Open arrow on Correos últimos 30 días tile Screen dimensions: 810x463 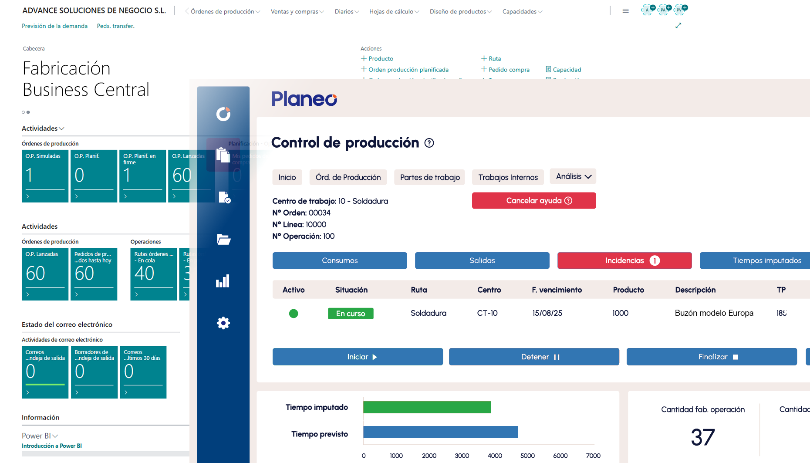coord(126,392)
